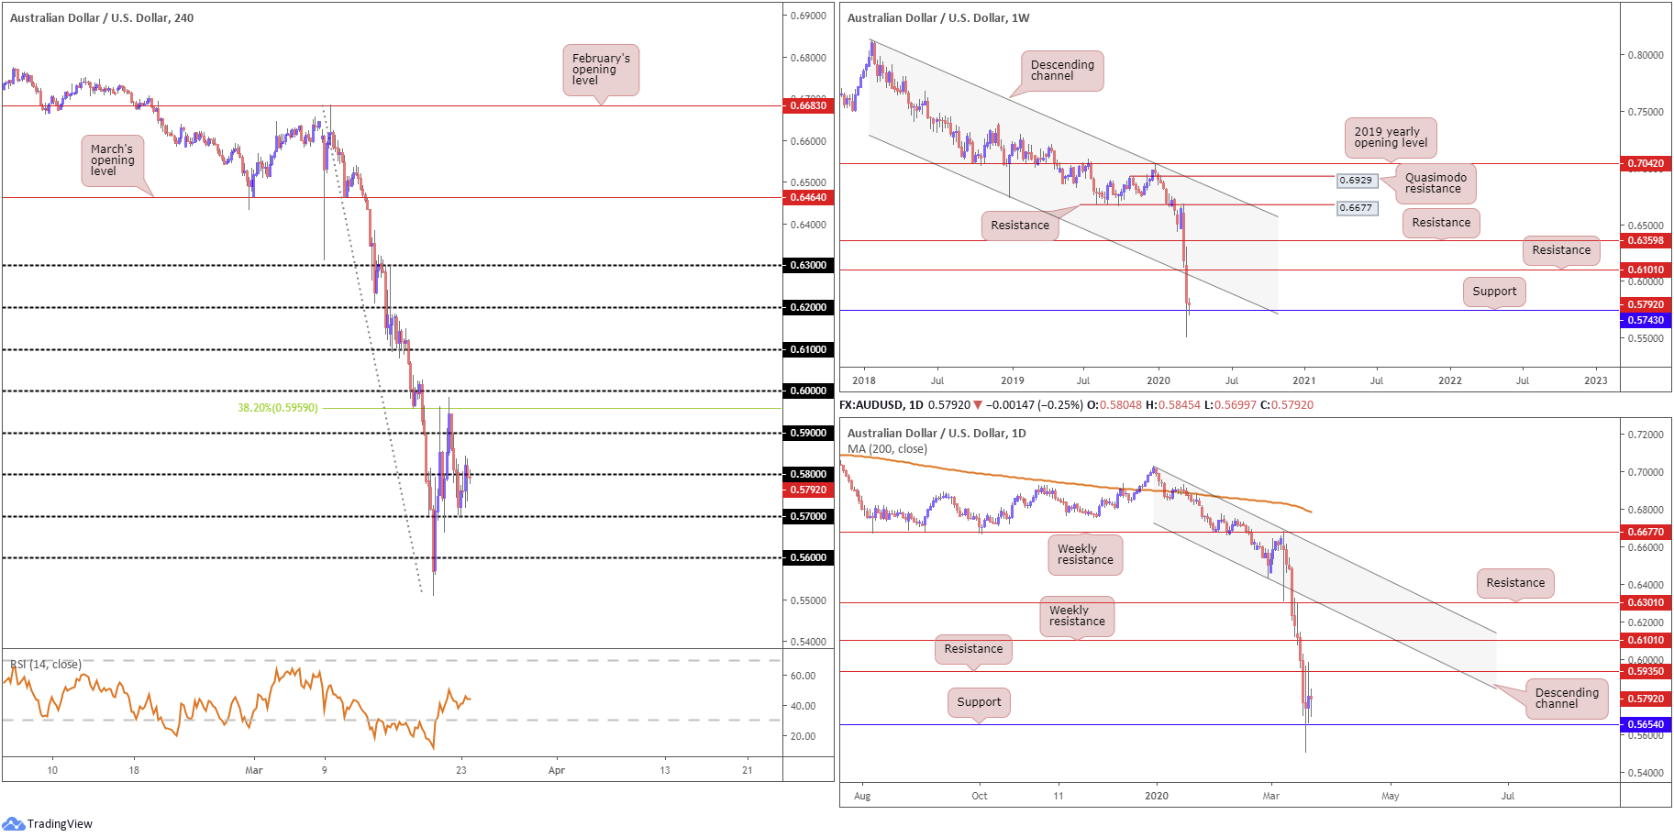Select the daily Descending channel callout
This screenshot has width=1674, height=837.
tap(1567, 699)
